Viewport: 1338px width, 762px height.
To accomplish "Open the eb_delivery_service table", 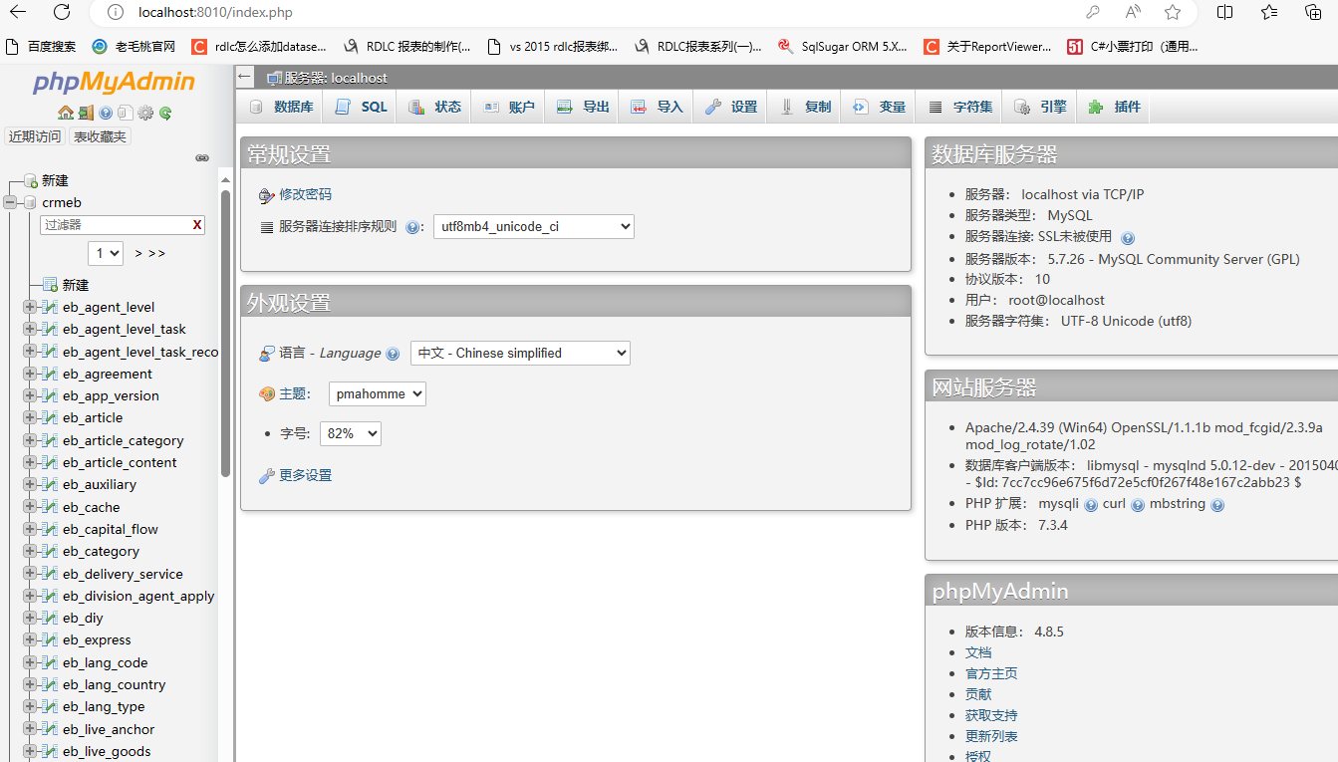I will point(123,574).
